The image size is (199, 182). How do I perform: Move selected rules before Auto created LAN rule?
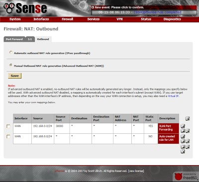pos(183,141)
